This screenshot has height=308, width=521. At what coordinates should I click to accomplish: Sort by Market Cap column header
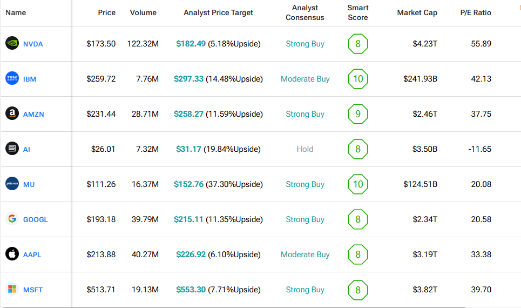click(417, 12)
